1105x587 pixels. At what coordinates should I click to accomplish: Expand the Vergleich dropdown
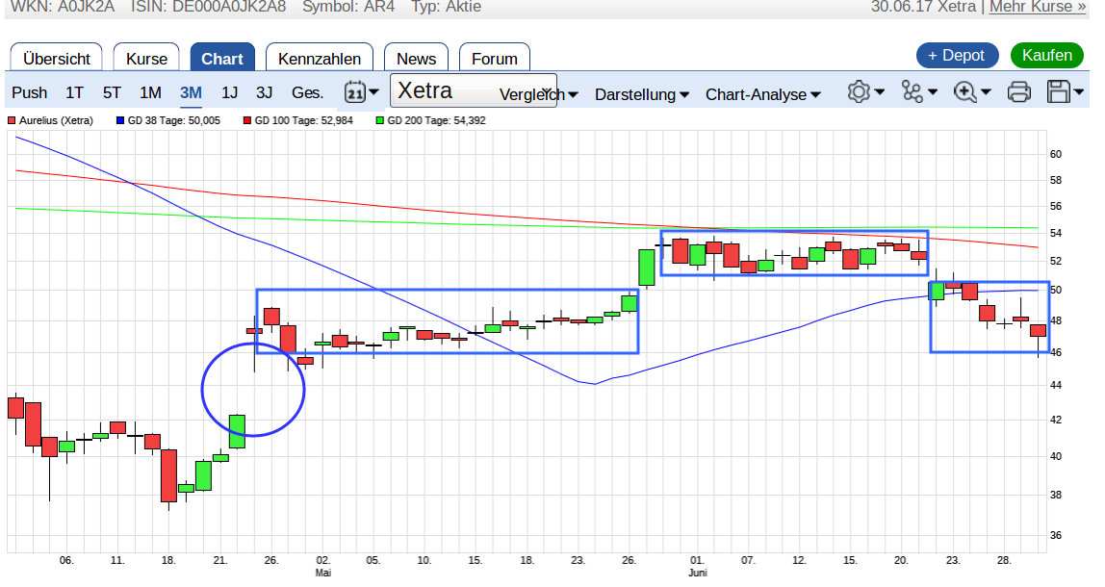[539, 94]
